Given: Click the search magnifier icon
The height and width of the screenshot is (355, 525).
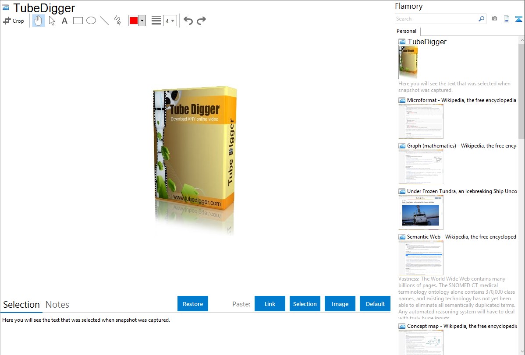Looking at the screenshot, I should 482,19.
